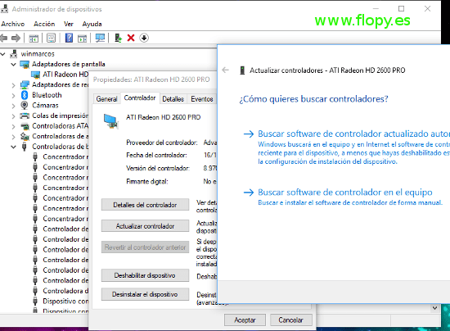Image resolution: width=450 pixels, height=331 pixels.
Task: Collapse the winmarcos root node
Action: click(x=3, y=54)
